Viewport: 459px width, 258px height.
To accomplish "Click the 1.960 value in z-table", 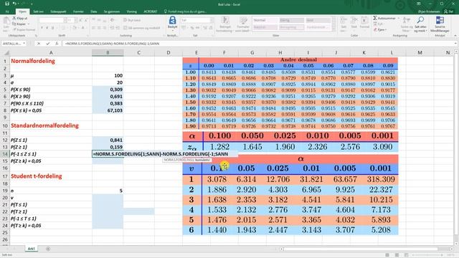I will coord(285,146).
